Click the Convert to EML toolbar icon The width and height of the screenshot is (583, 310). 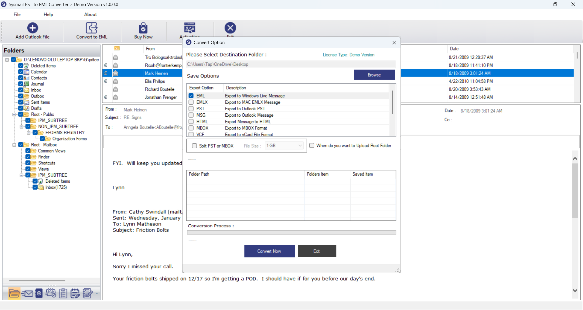91,28
